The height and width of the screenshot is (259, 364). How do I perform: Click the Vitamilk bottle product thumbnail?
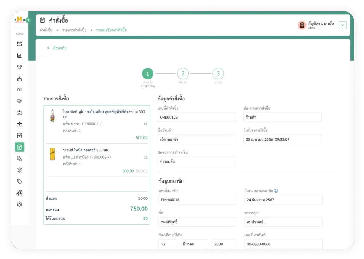52,115
